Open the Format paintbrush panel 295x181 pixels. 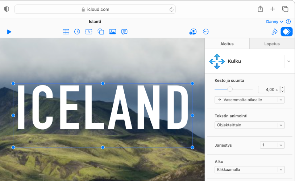click(274, 32)
